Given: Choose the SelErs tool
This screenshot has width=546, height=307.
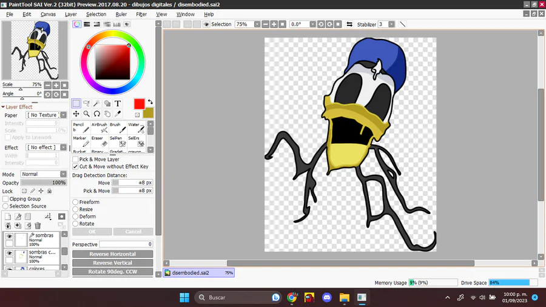Looking at the screenshot, I should point(136,141).
